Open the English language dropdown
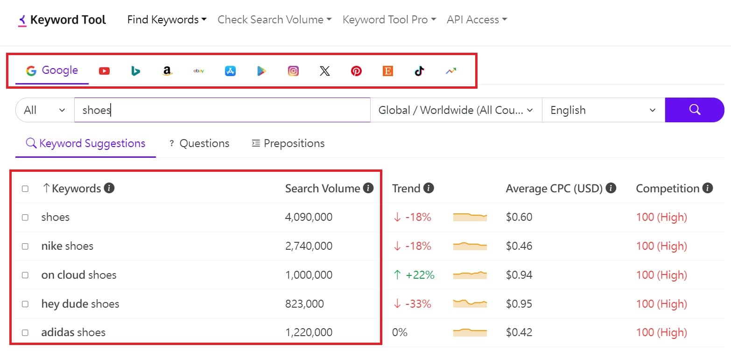Image resolution: width=731 pixels, height=352 pixels. coord(604,110)
